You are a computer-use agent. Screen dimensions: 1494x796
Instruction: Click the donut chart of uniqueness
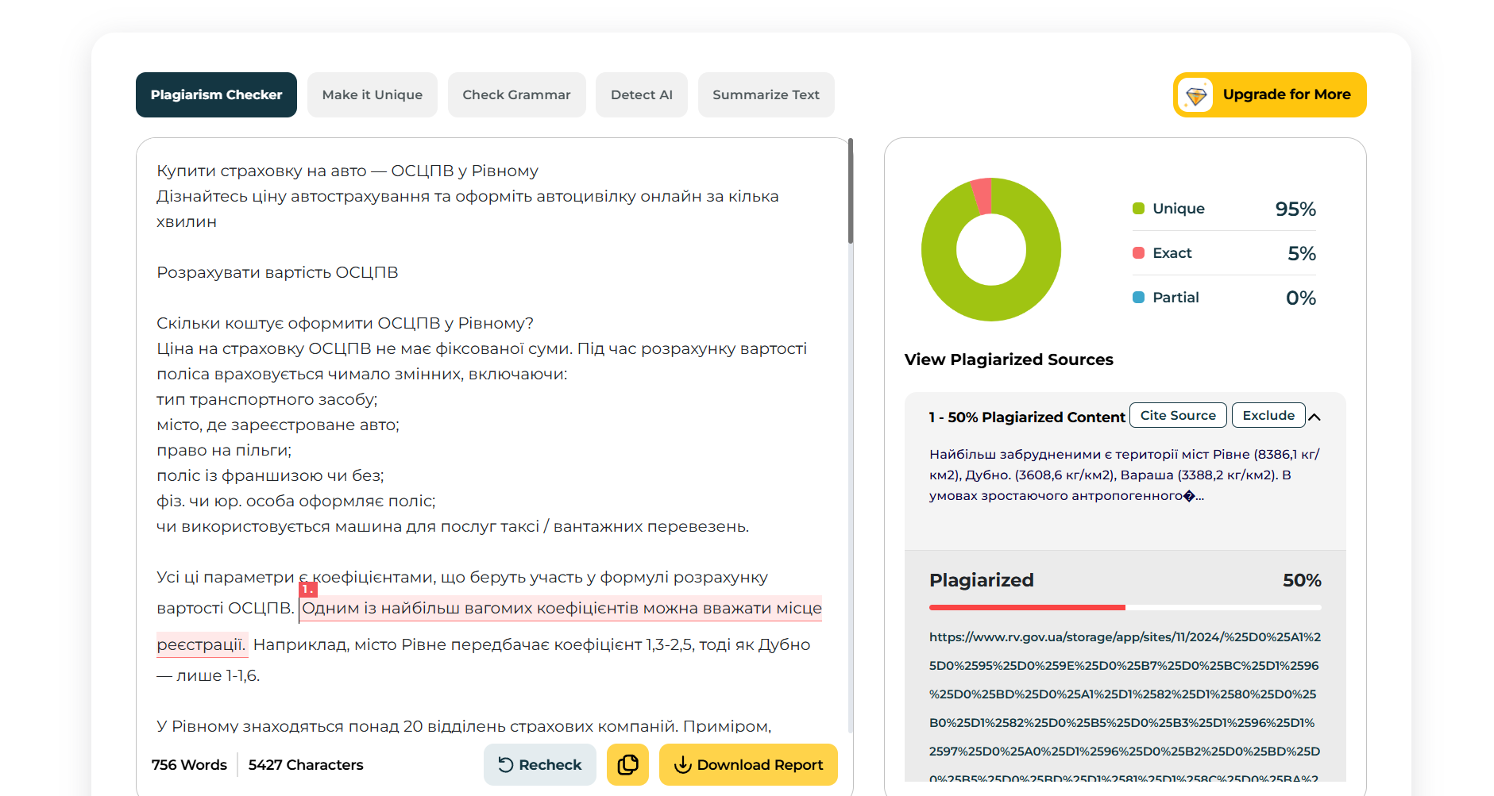[x=990, y=249]
